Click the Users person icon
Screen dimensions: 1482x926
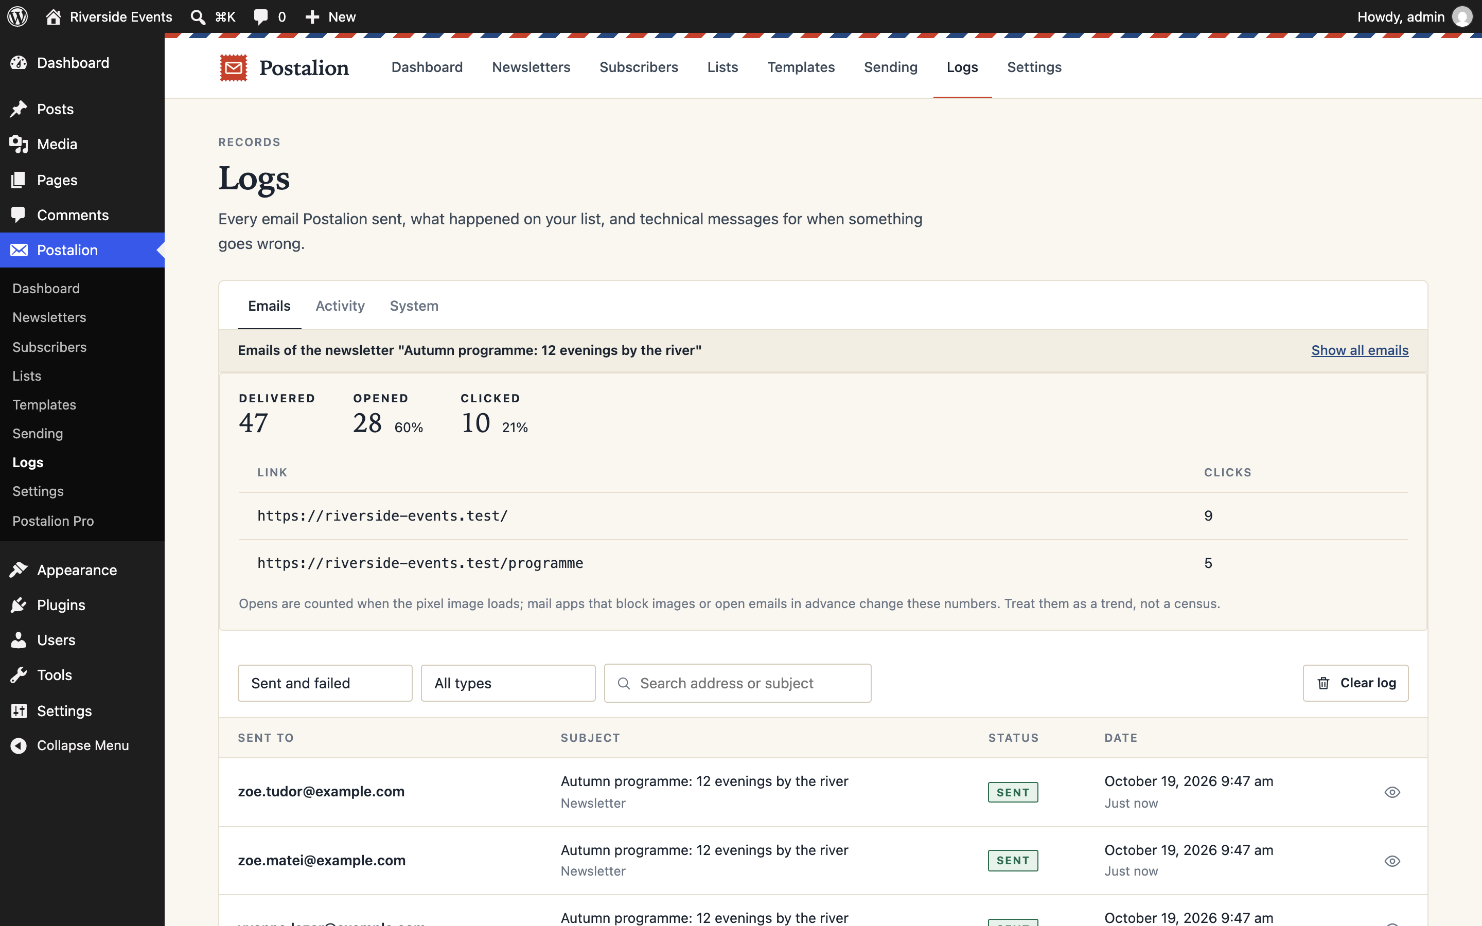coord(19,640)
